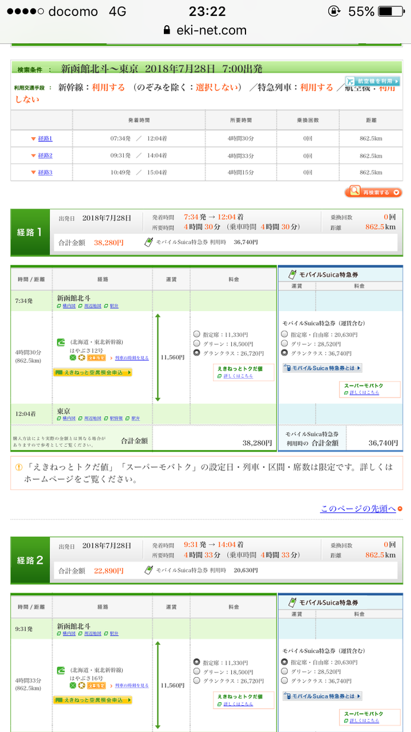Click the 全車指定 badge under はやぶさ16号
The height and width of the screenshot is (732, 411).
[x=95, y=685]
